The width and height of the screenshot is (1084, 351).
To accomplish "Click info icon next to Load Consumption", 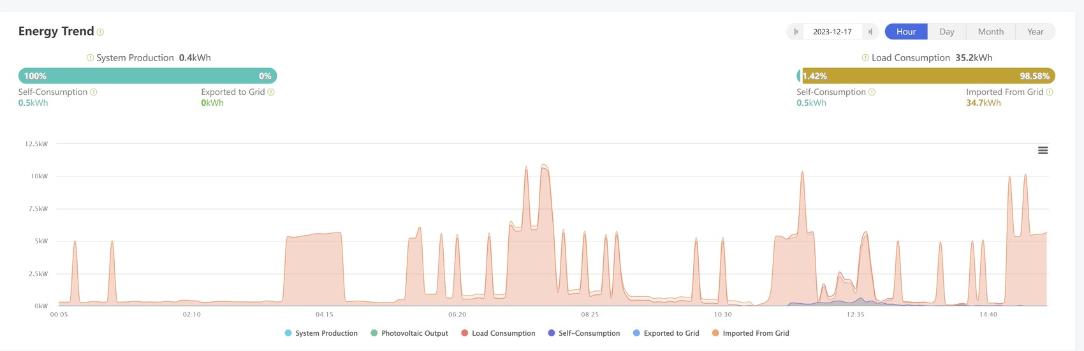I will [865, 58].
